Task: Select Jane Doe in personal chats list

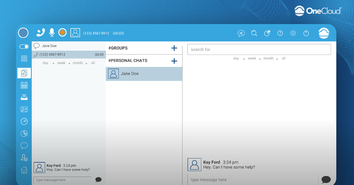Action: pos(144,74)
